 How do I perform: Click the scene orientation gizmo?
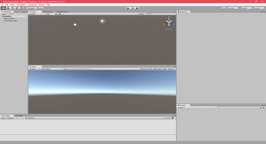(x=169, y=23)
